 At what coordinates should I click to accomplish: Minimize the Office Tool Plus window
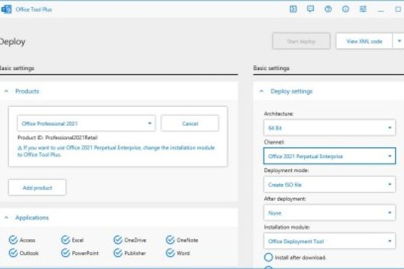380,9
